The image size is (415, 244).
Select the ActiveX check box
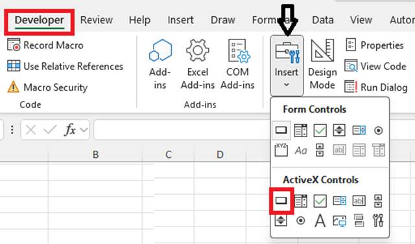coord(320,201)
